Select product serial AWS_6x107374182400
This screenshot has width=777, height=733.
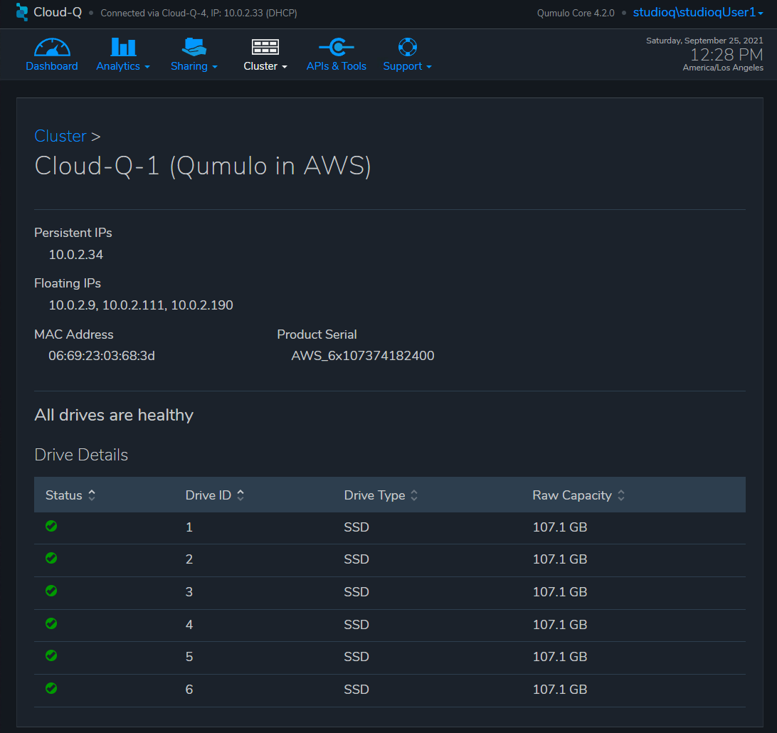(363, 356)
